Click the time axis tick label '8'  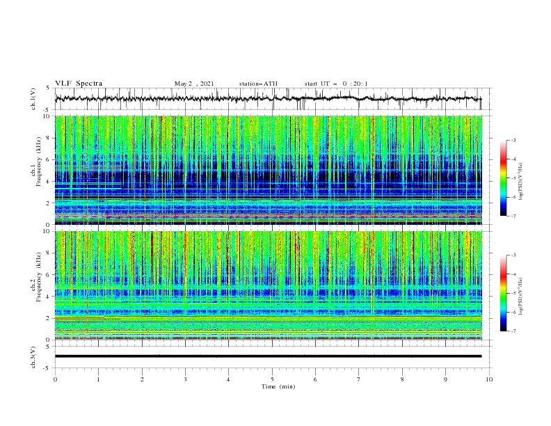(x=402, y=379)
